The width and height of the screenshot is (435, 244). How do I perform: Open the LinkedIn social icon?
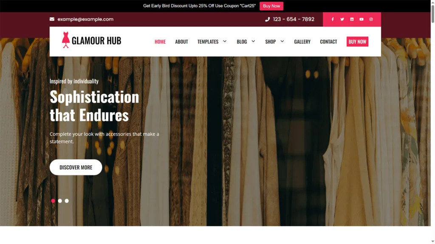352,19
